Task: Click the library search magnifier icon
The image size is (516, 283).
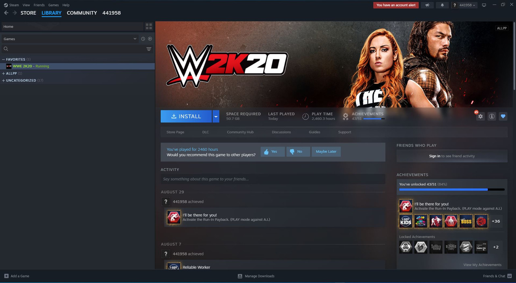Action: tap(6, 49)
